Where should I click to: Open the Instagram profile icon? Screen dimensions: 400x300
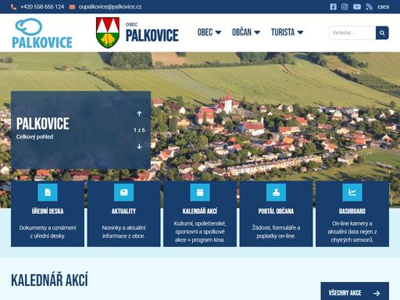tap(345, 7)
